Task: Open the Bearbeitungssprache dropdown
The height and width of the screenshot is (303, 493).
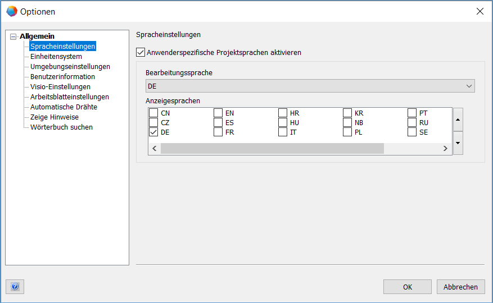Action: [x=310, y=86]
